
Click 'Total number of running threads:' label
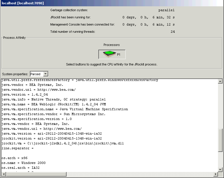pos(73,32)
